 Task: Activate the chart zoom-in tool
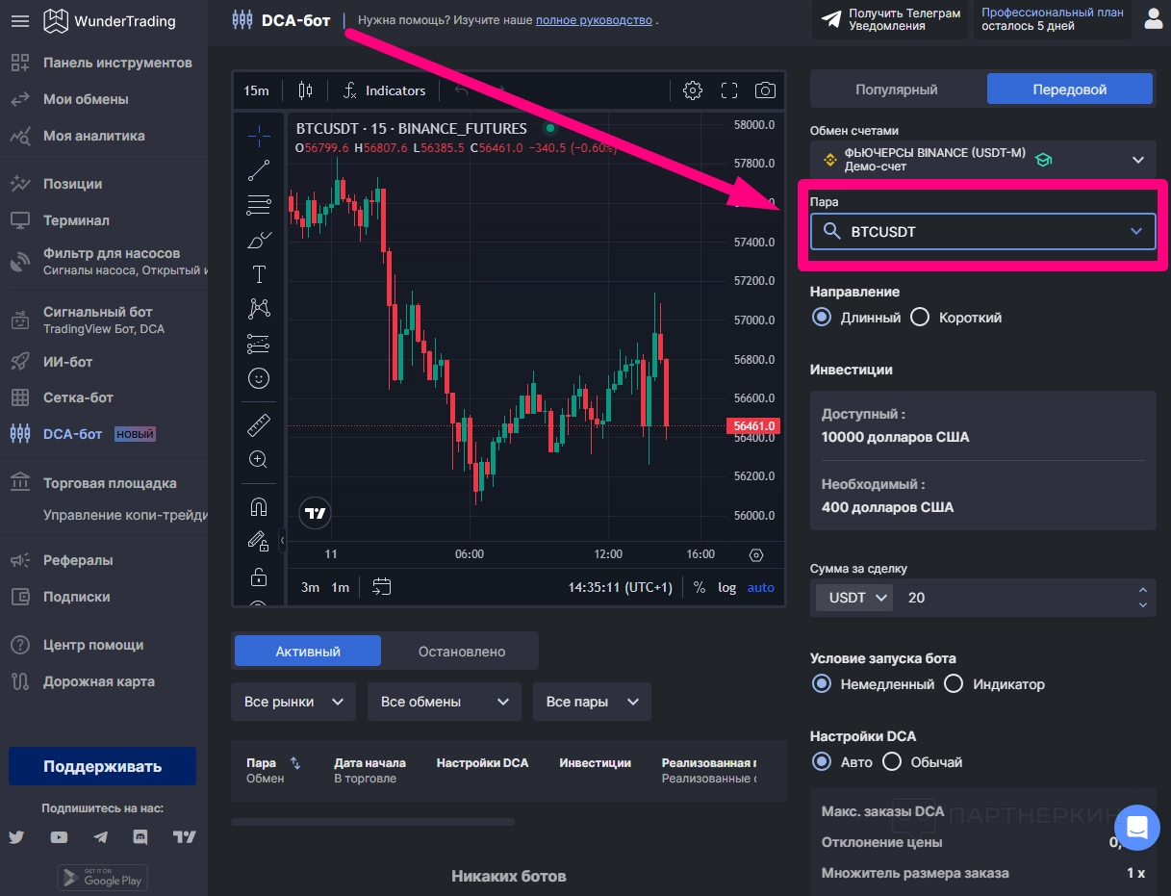tap(259, 459)
